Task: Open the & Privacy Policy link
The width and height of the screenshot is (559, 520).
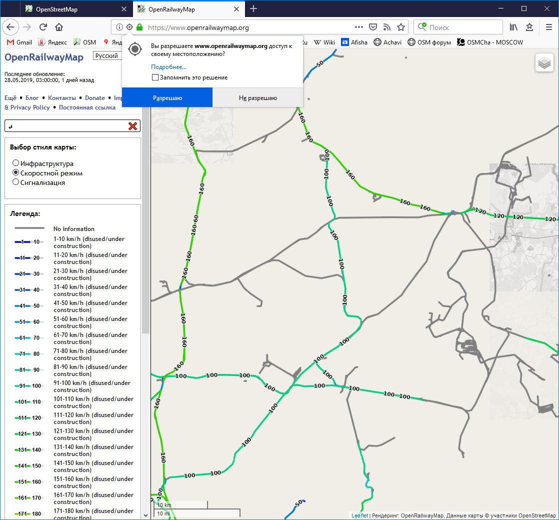Action: [x=27, y=107]
